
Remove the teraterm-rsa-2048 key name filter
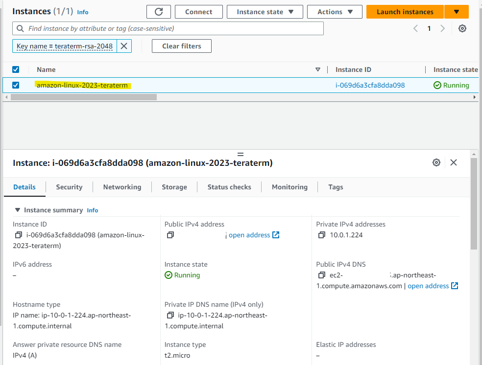[x=125, y=46]
